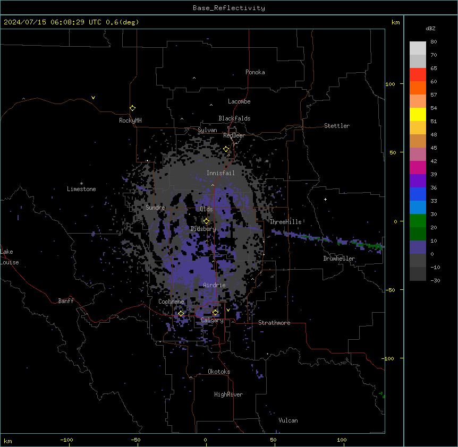Select the green 20-30 dBZ legend swatch

418,221
